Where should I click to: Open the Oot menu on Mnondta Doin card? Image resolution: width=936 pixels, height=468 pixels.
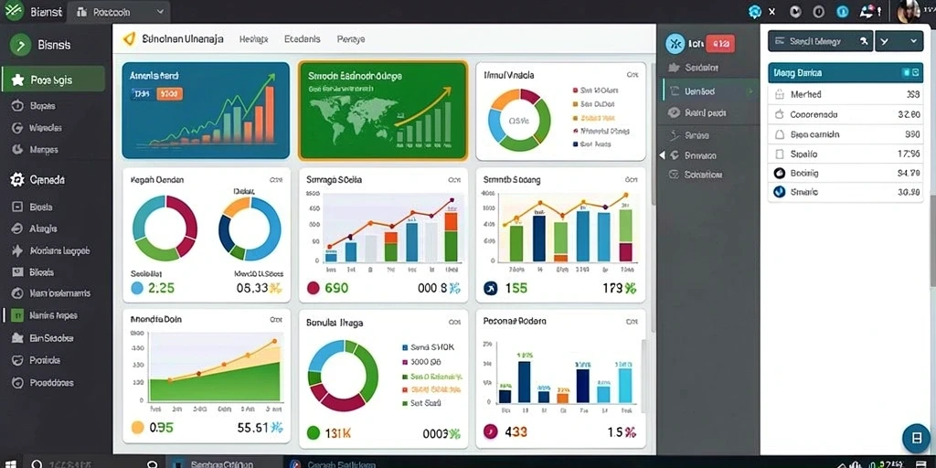(276, 320)
